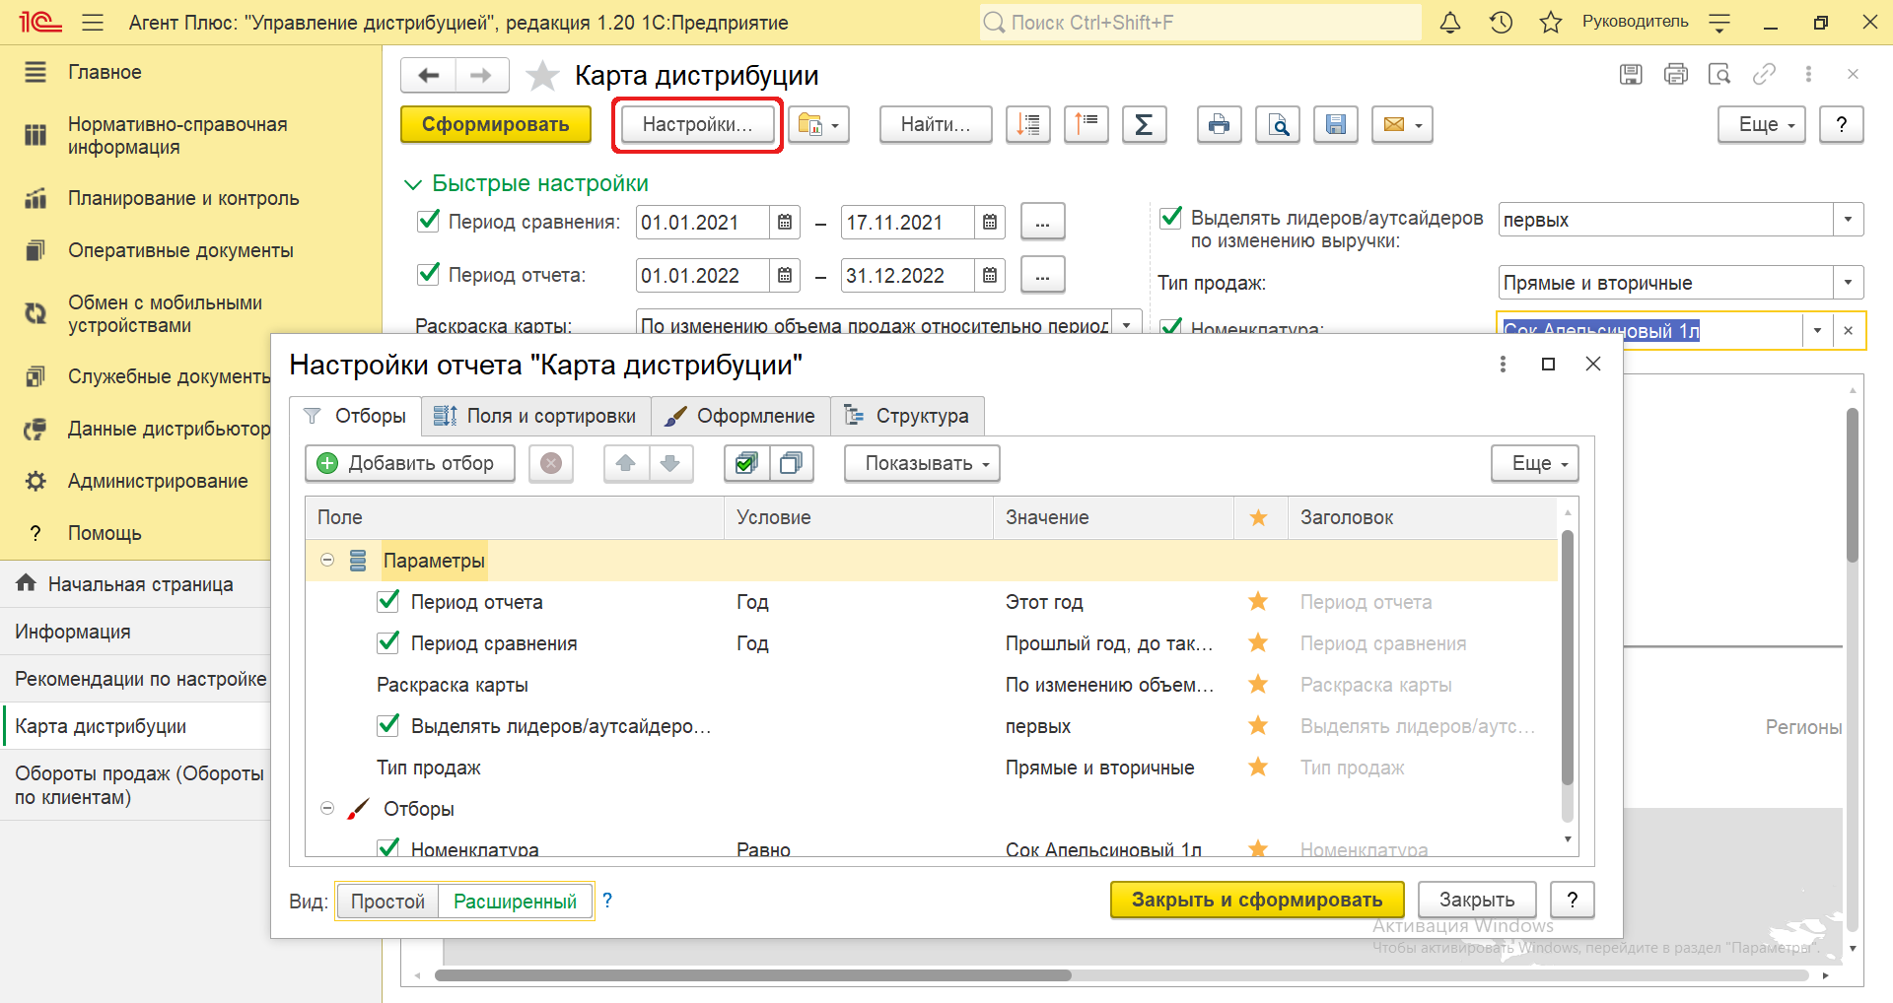This screenshot has height=1003, width=1893.
Task: Open the Администрирование section
Action: click(158, 481)
